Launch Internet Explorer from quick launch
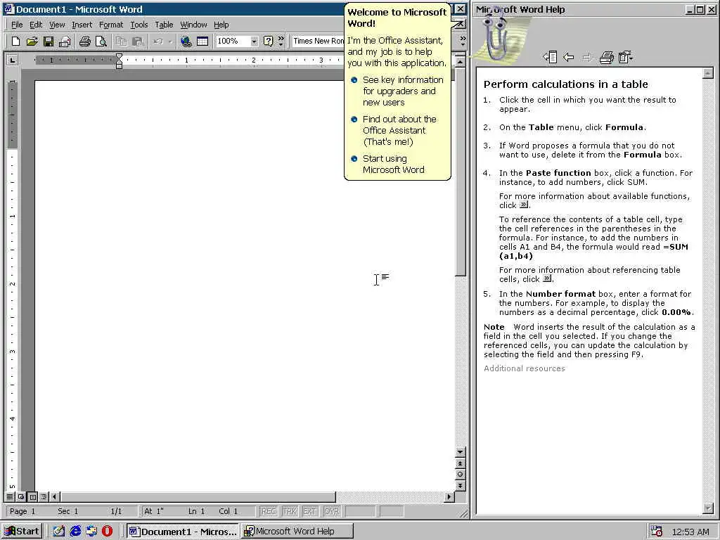The width and height of the screenshot is (720, 540). 75,532
